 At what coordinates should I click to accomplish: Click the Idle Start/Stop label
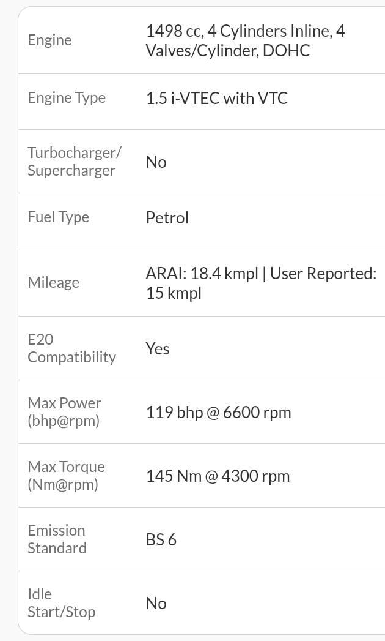click(x=61, y=603)
